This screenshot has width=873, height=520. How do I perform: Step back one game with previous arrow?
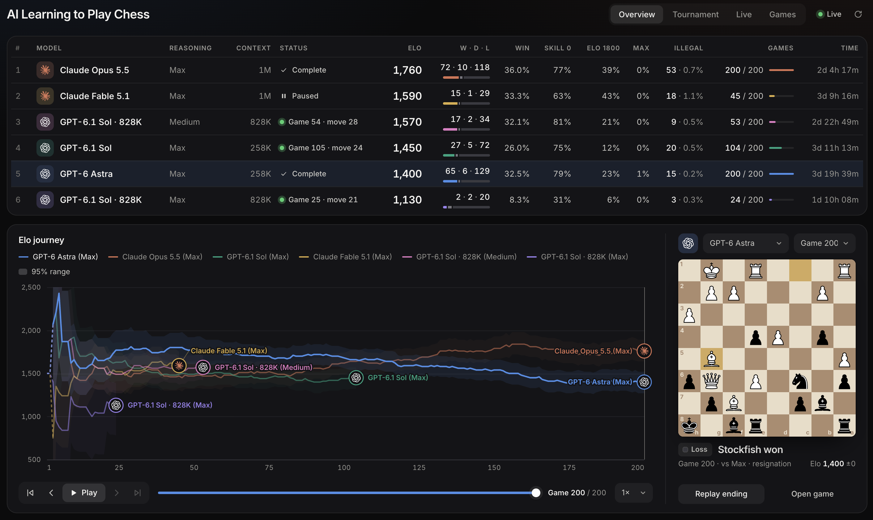point(51,493)
